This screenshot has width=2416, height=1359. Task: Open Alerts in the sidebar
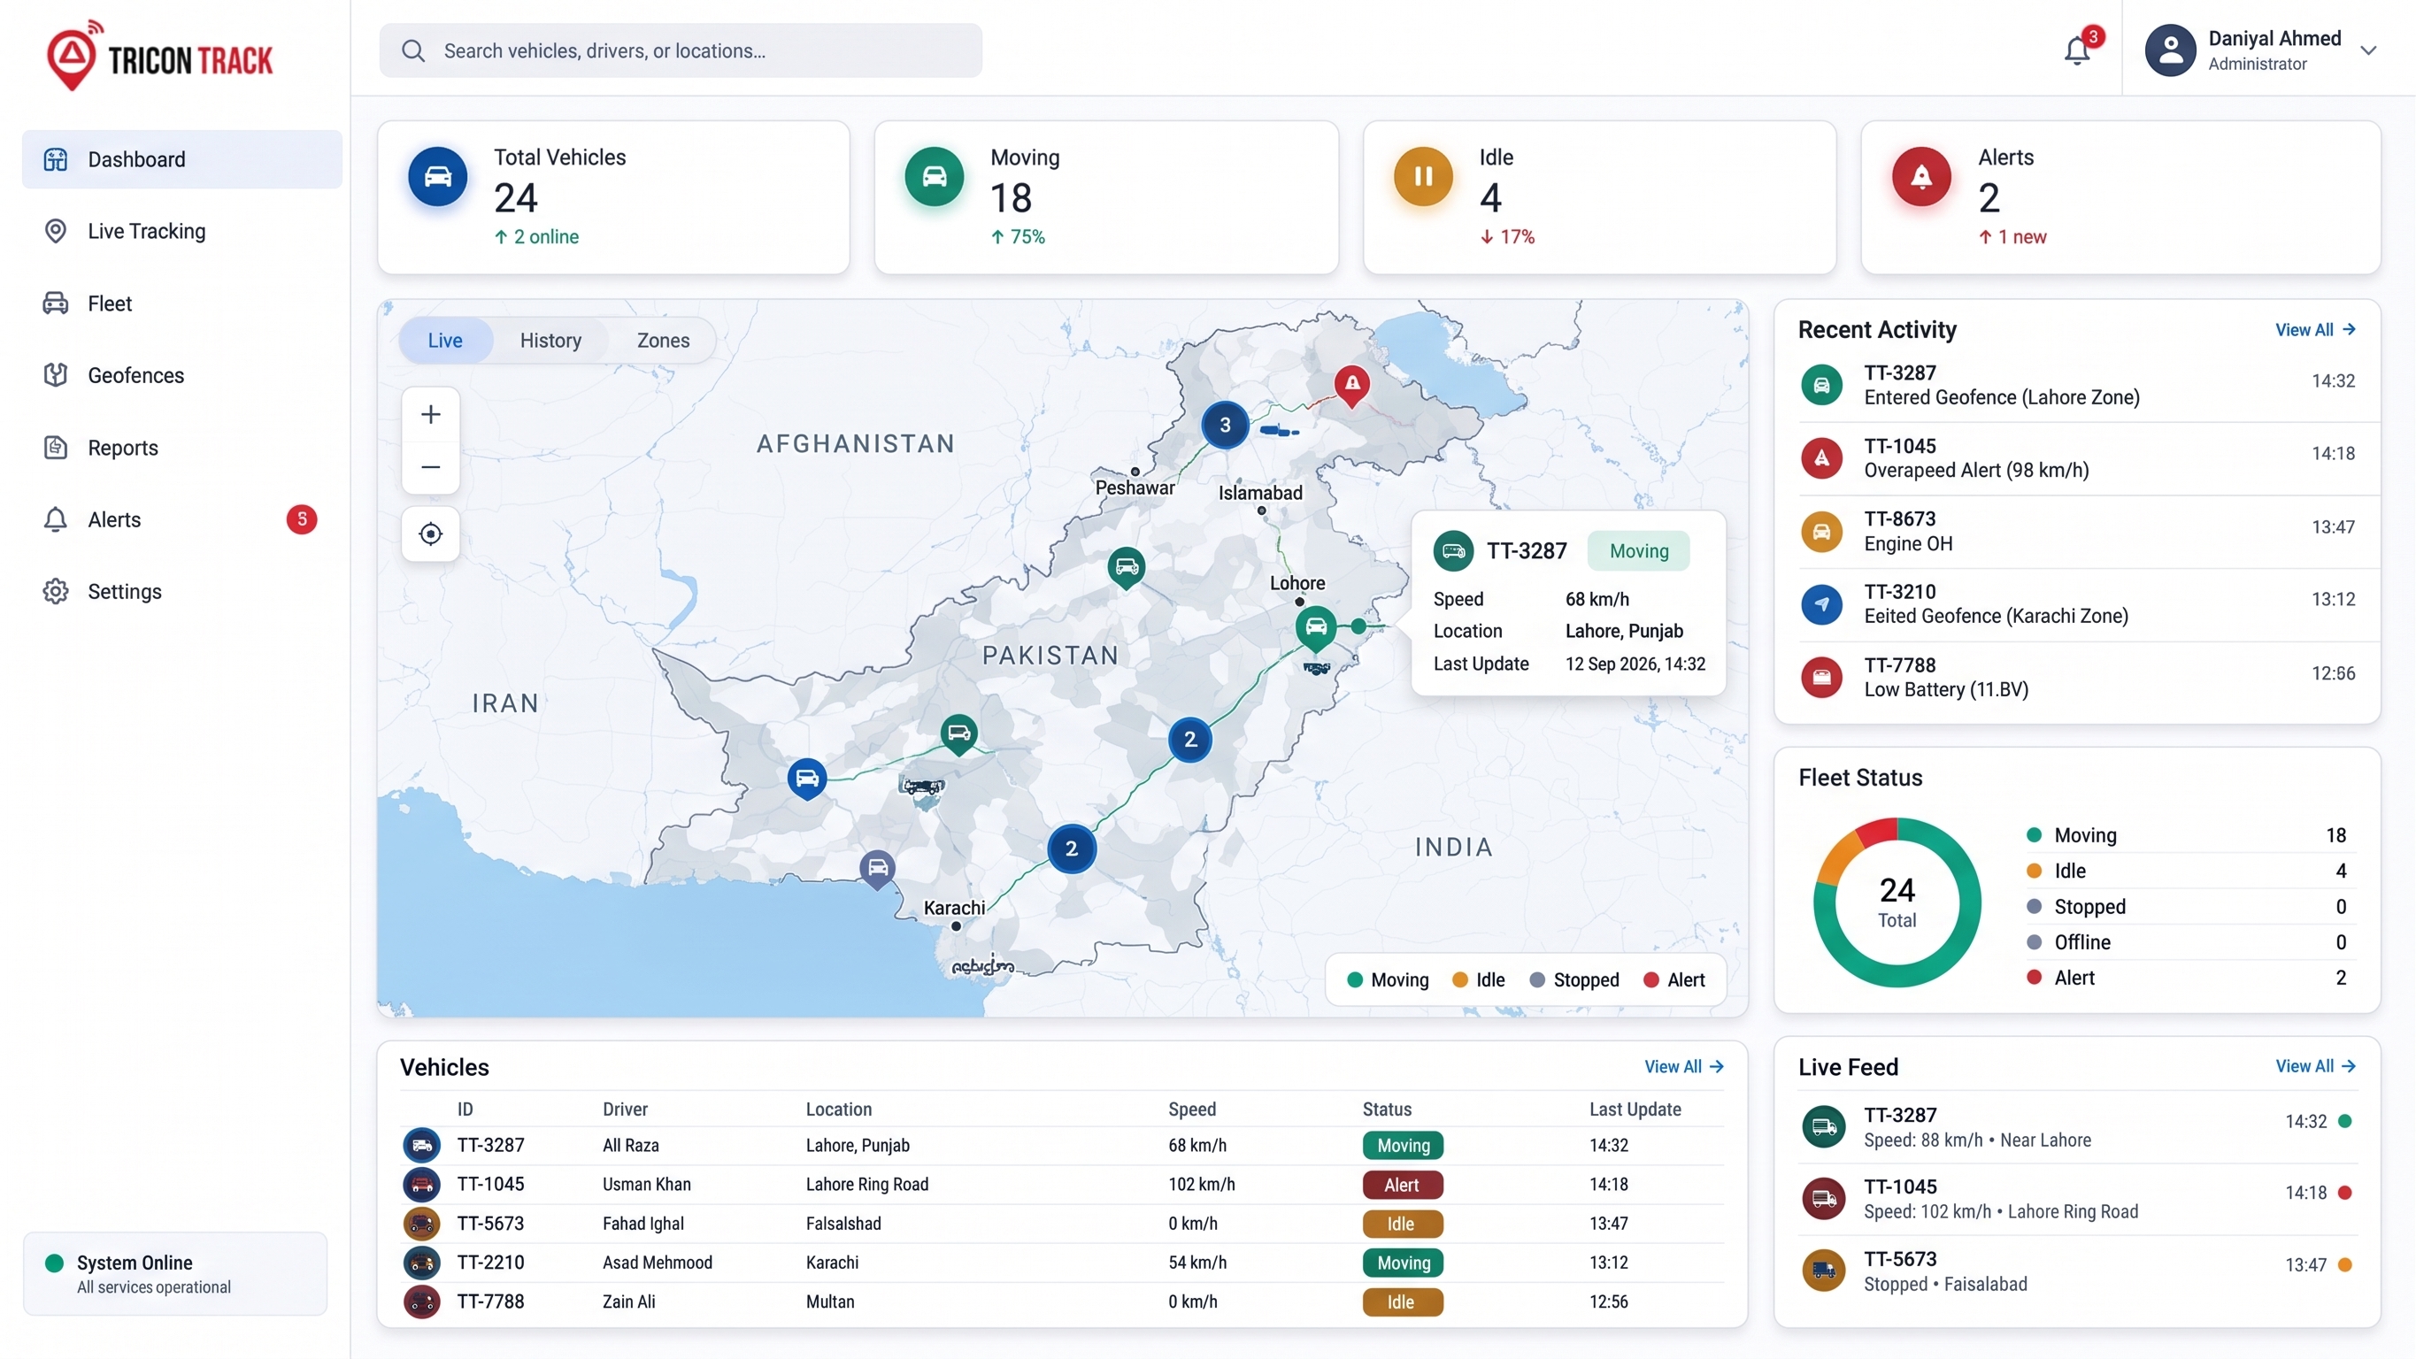pos(182,519)
